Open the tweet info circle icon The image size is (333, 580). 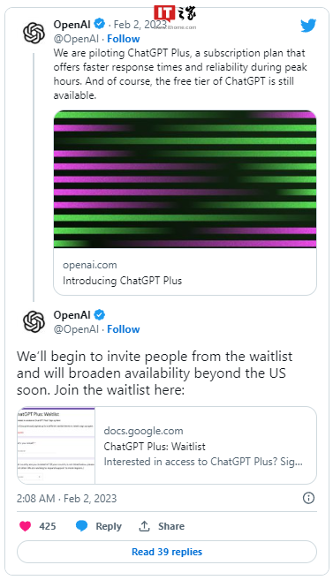pos(308,498)
